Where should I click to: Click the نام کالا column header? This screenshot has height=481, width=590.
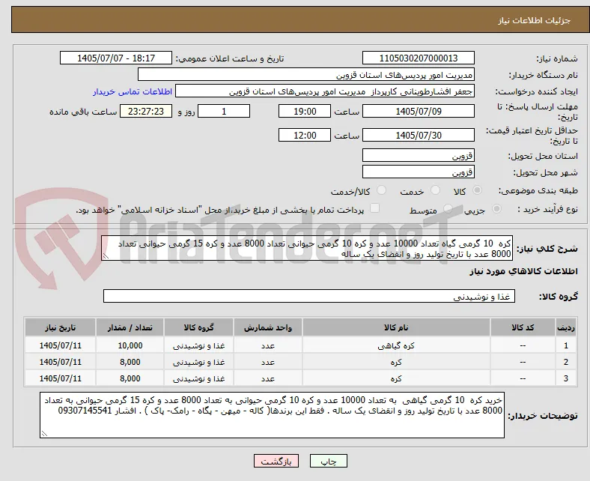396,327
